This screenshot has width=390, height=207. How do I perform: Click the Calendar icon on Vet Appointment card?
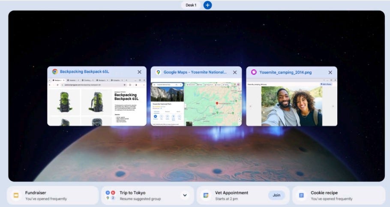pyautogui.click(x=206, y=195)
